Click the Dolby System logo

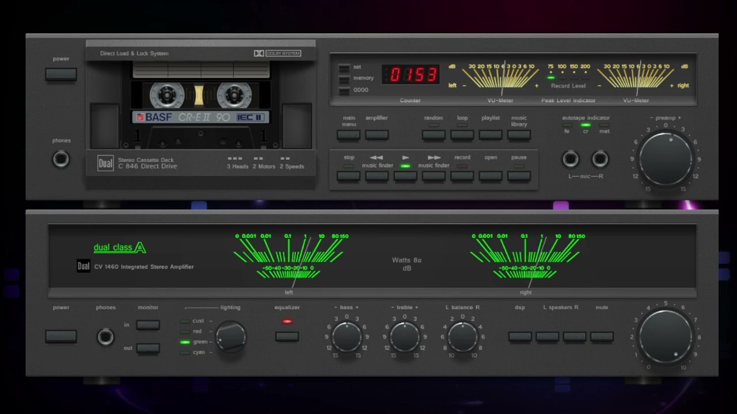(278, 53)
